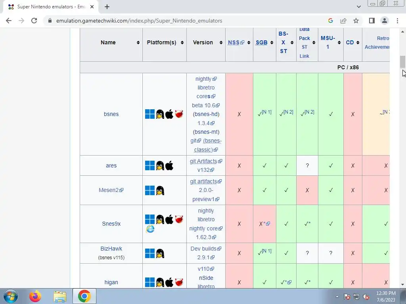The width and height of the screenshot is (406, 304).
Task: Bookmark this page with the star icon
Action: click(x=356, y=21)
